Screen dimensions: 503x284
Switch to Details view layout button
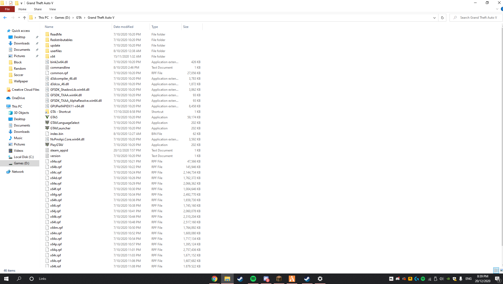[x=496, y=270]
